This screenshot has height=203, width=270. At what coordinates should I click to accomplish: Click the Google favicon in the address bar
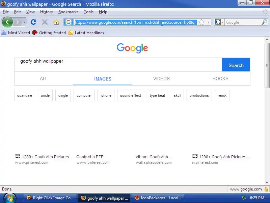pyautogui.click(x=69, y=22)
